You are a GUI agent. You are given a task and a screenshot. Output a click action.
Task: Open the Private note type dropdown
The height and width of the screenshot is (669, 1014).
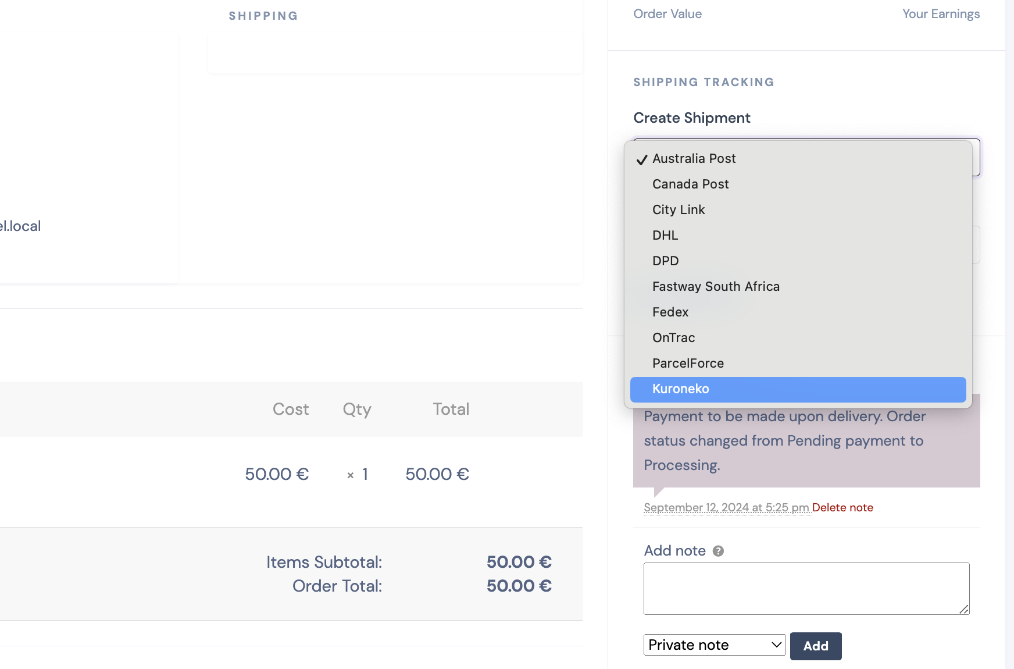click(715, 645)
